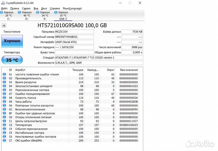Click status icon for Переназначенные сектора
Screen dimensions: 218x151
coord(4,90)
